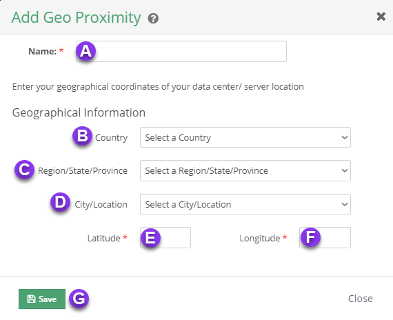Open the Select a Country dropdown
Viewport: 393px width, 320px height.
(245, 137)
